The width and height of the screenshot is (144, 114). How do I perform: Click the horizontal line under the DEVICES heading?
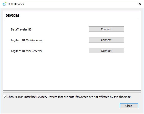72,19
